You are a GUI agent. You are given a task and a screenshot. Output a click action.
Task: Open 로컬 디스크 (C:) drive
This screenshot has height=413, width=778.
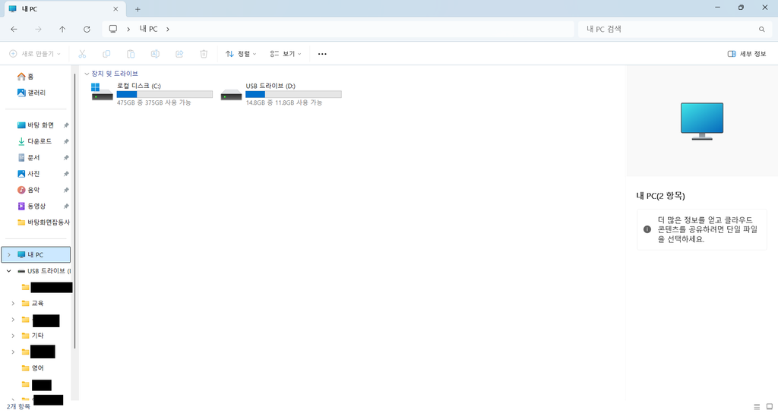[152, 93]
